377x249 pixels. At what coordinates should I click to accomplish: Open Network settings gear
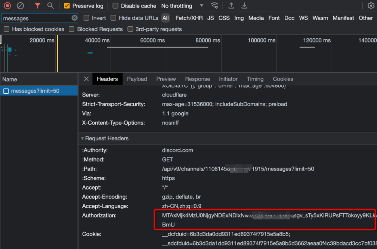[x=371, y=6]
